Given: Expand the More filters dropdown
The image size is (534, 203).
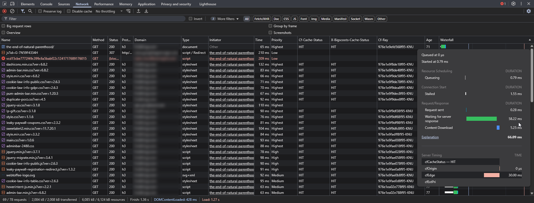Looking at the screenshot, I should click(225, 19).
